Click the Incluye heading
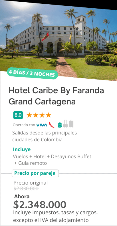This screenshot has height=226, width=117. coord(22,149)
